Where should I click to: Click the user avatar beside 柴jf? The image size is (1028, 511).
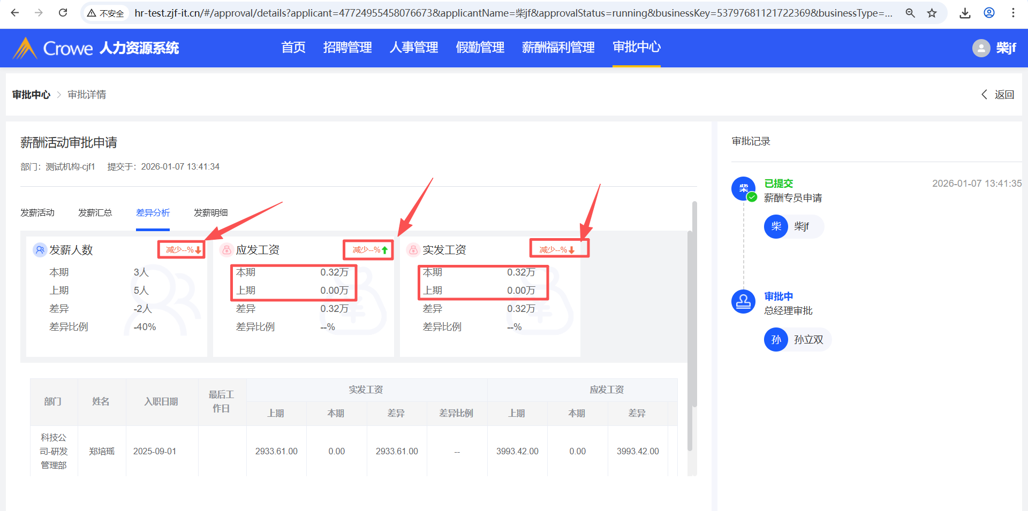(981, 48)
